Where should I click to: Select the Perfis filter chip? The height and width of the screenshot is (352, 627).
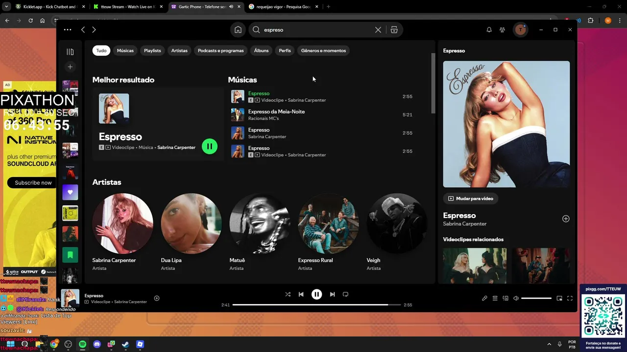click(285, 50)
